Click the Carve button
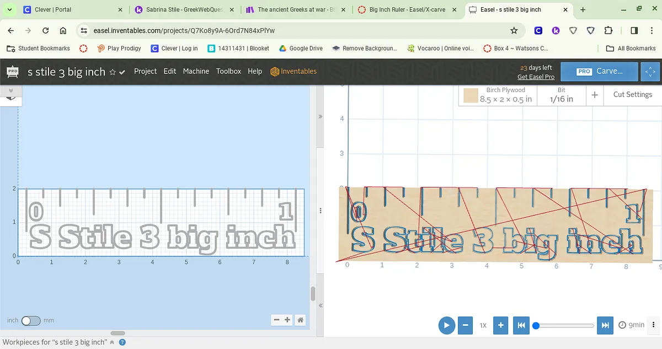Viewport: 662px width, 349px height. click(600, 72)
